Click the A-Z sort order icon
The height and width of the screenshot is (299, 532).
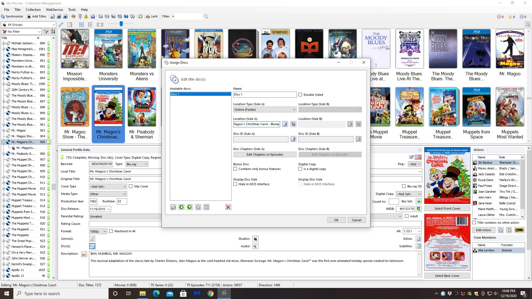point(53,32)
